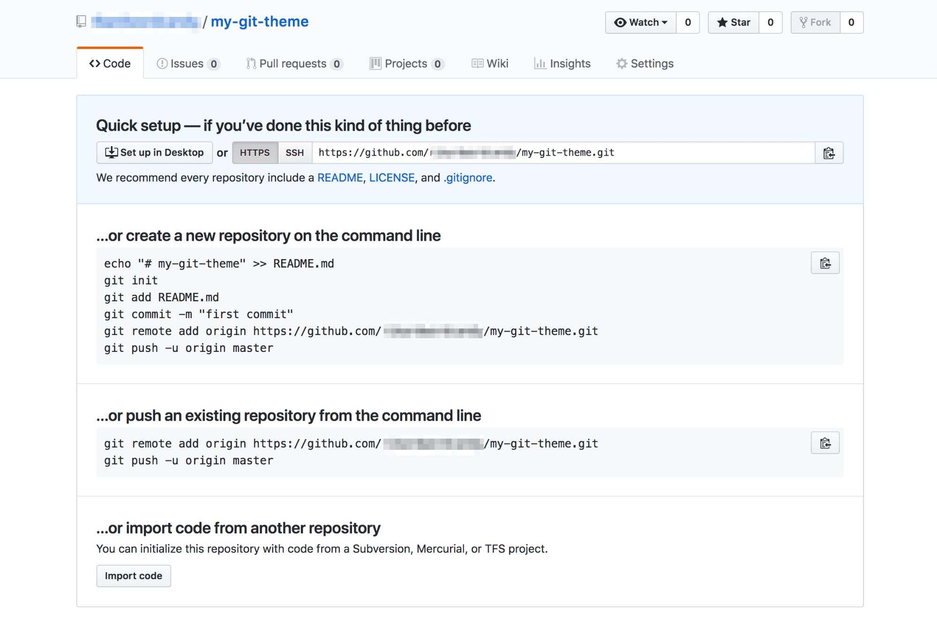Toggle to SSH authentication mode
Screen dimensions: 937x619
(295, 152)
